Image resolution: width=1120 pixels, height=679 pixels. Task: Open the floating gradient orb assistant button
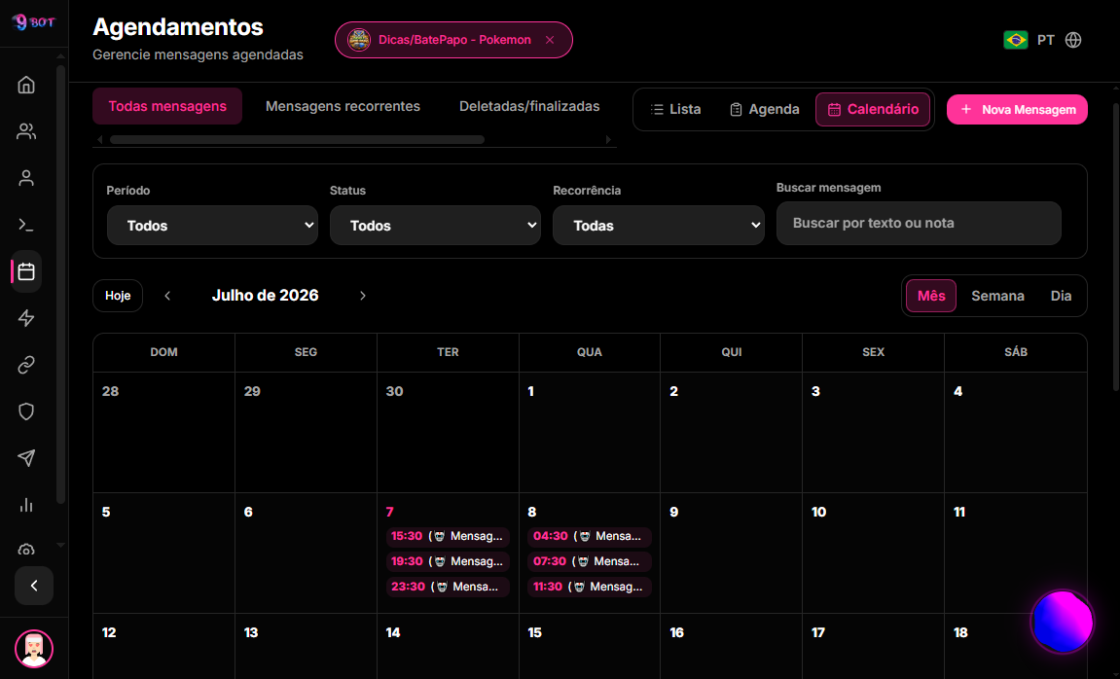1063,622
